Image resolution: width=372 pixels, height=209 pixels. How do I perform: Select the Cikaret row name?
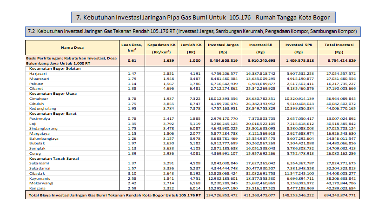[x=36, y=88]
